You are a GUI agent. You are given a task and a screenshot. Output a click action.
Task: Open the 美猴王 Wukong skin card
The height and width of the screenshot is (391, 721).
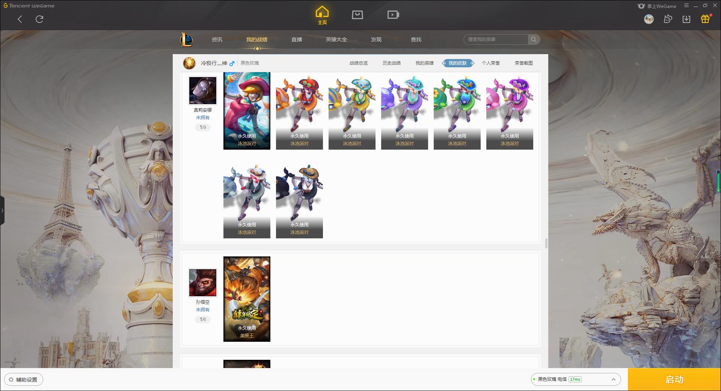[247, 299]
